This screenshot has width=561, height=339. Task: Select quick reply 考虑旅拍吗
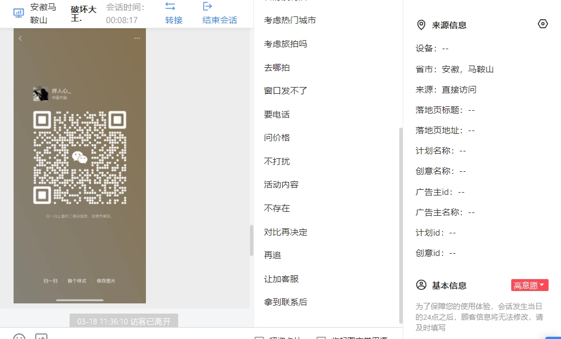[x=286, y=44]
